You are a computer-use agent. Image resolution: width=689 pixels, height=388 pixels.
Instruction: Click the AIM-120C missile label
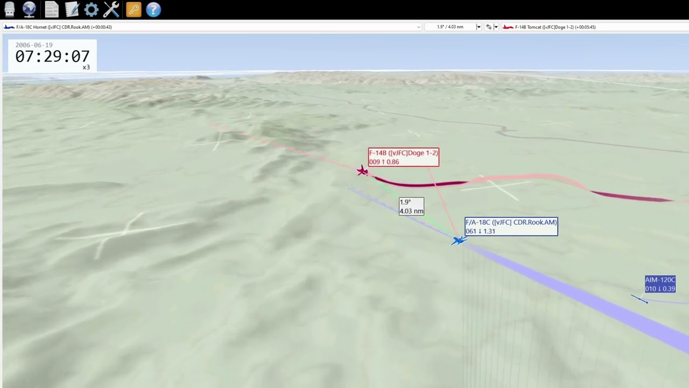(660, 285)
